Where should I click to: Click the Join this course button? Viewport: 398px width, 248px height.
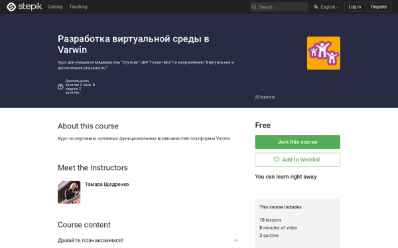(297, 142)
